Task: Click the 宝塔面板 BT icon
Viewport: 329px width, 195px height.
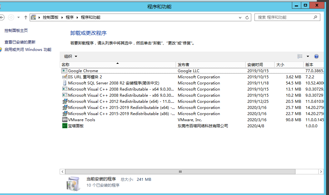Action: coord(65,126)
